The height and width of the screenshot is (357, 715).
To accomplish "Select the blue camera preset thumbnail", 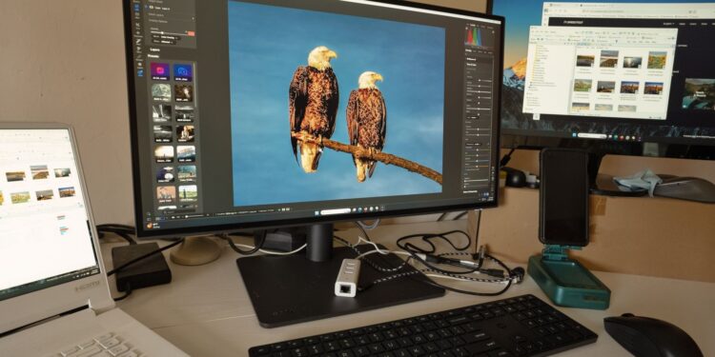I will tap(182, 72).
